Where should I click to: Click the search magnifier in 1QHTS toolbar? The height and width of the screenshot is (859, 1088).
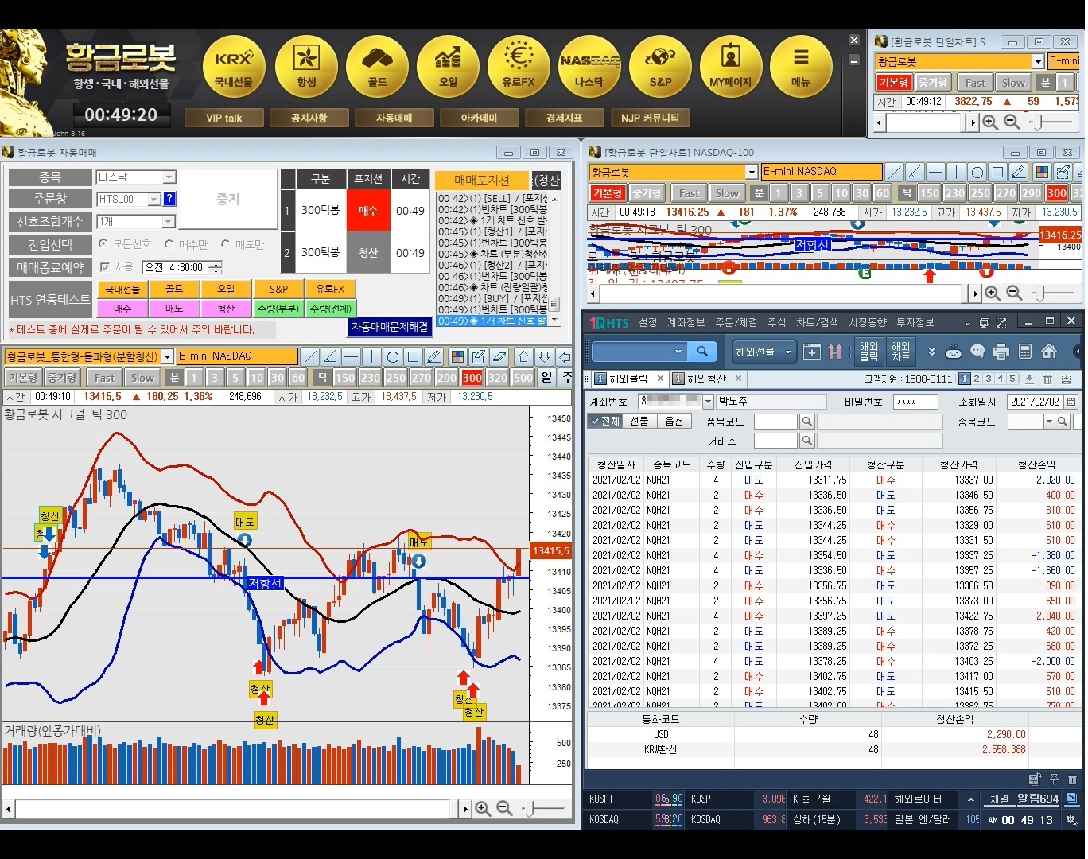(x=702, y=351)
